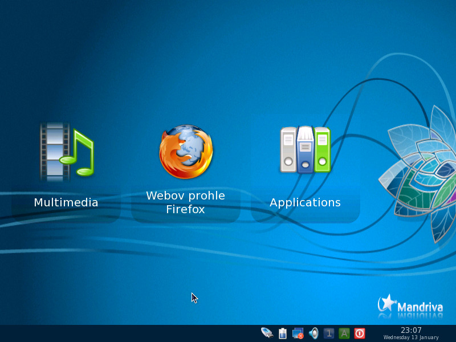Click the Multimedia label
Image resolution: width=456 pixels, height=342 pixels.
(x=66, y=202)
